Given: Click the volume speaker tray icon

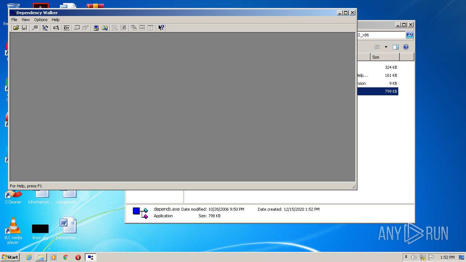Looking at the screenshot, I should point(414,257).
